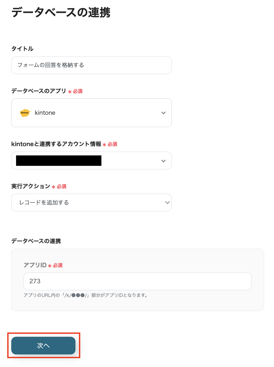The image size is (274, 367).
Task: Expand the データベースのアプリ dropdown chevron
Action: (163, 113)
